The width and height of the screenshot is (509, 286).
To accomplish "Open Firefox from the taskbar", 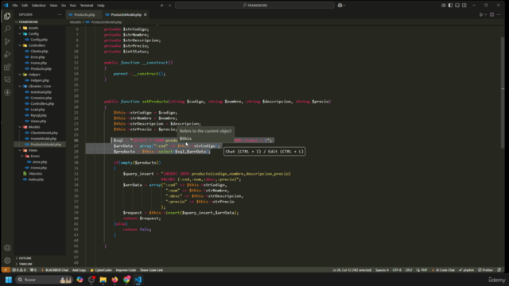I will click(x=115, y=280).
